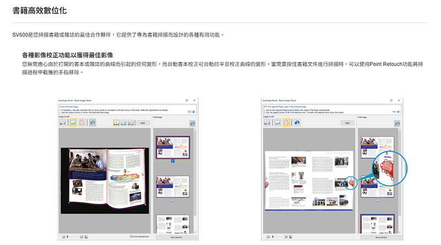The image size is (441, 245).
Task: Click the zoom-in magnifier in left viewer
Action: click(81, 237)
